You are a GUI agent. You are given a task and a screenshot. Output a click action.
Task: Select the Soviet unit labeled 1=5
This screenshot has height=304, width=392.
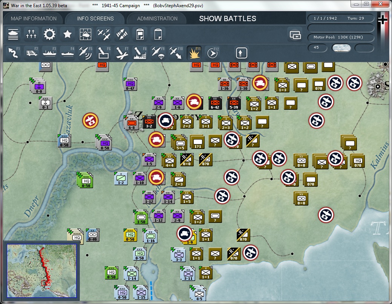[x=187, y=197]
